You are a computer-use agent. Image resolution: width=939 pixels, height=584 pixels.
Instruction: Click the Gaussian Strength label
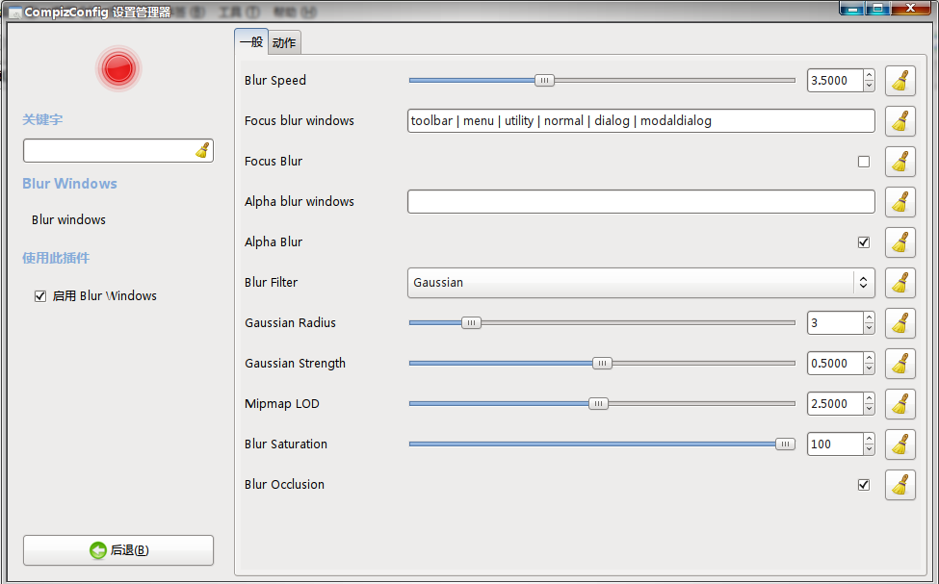click(x=295, y=364)
